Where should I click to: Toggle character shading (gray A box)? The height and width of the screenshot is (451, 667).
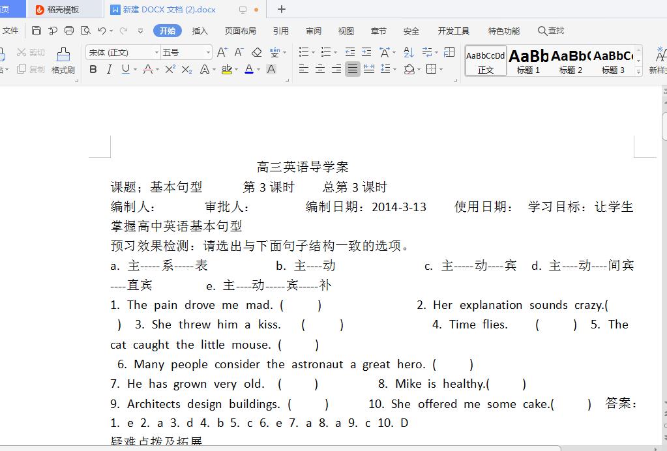coord(271,69)
